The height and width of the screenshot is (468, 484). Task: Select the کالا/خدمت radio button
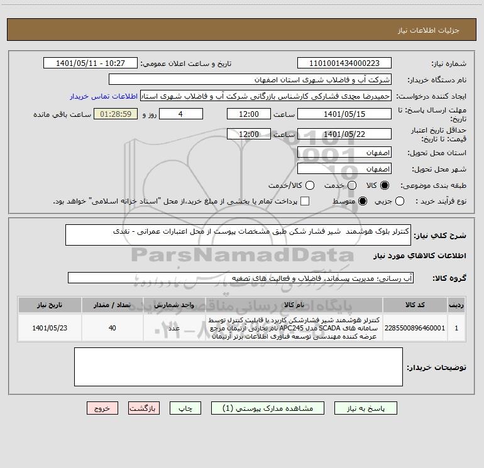coord(310,185)
